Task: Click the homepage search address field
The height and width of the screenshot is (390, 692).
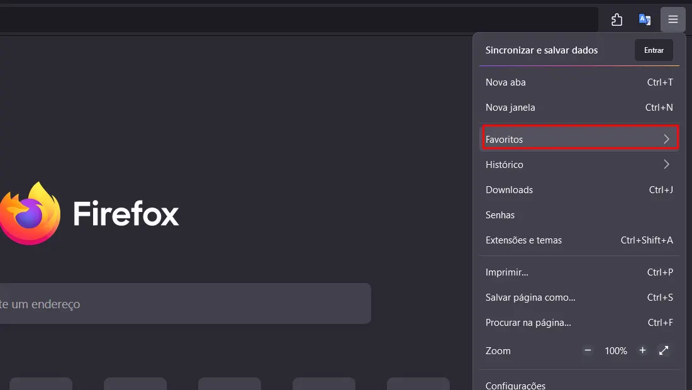Action: click(x=186, y=304)
